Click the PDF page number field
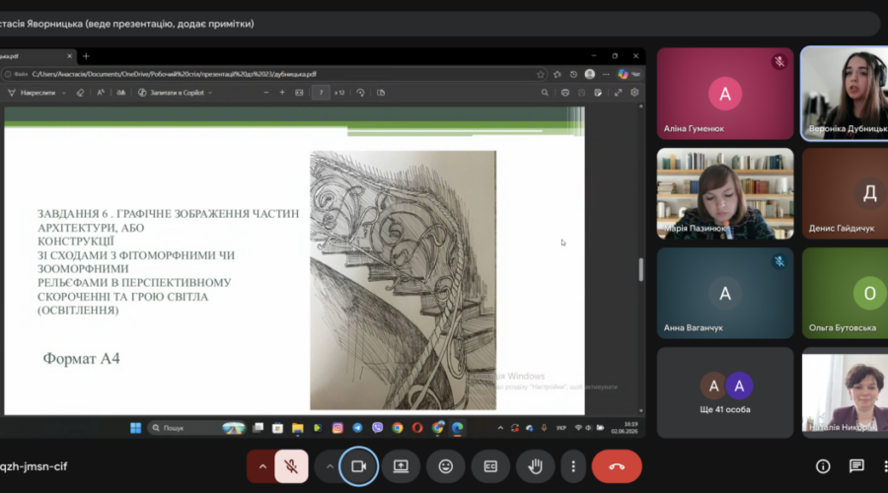 coord(321,93)
